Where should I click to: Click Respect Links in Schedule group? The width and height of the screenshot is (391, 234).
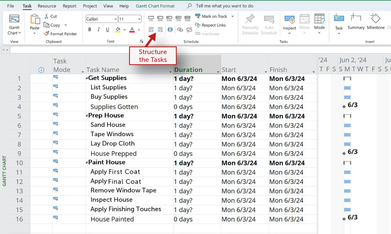(210, 25)
